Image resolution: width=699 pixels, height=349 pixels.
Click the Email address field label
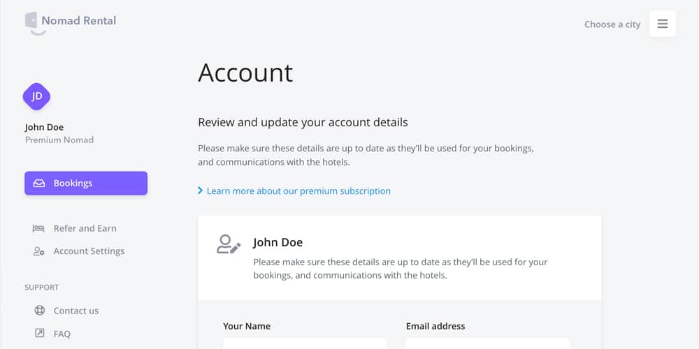[x=435, y=326]
